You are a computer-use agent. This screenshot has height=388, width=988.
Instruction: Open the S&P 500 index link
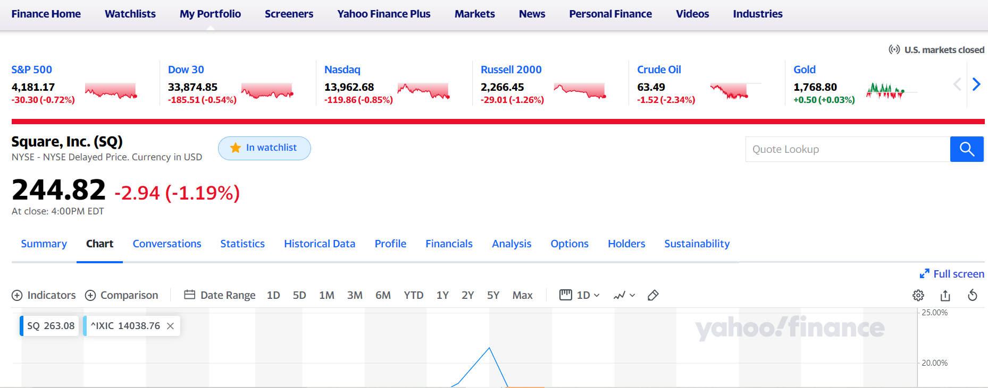pos(32,70)
